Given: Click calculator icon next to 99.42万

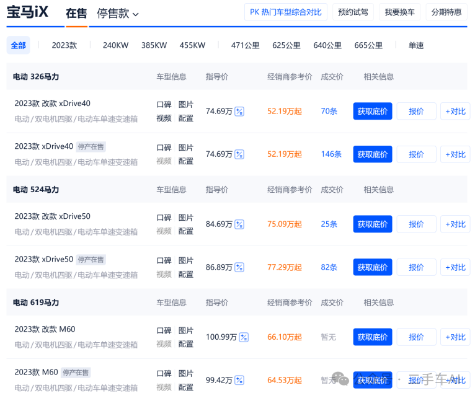Looking at the screenshot, I should [x=239, y=381].
